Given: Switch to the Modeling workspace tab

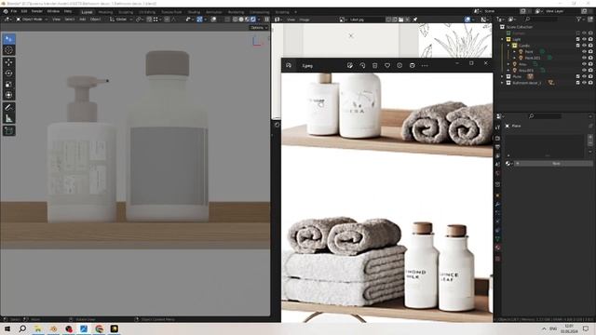Looking at the screenshot, I should click(x=105, y=12).
